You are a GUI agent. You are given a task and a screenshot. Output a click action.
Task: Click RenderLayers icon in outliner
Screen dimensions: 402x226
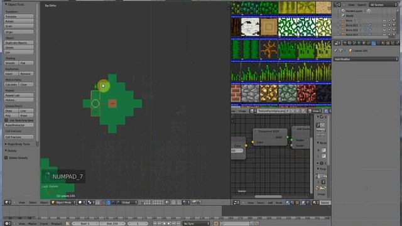pos(343,11)
